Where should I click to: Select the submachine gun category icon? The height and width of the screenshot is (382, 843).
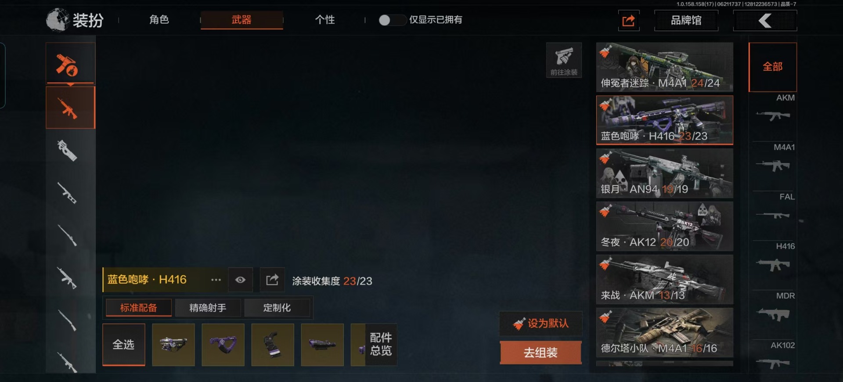pos(67,151)
